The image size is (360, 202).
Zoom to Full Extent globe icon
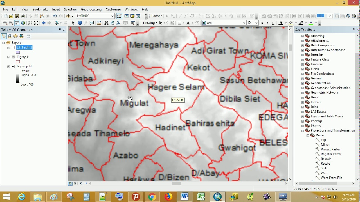23,23
